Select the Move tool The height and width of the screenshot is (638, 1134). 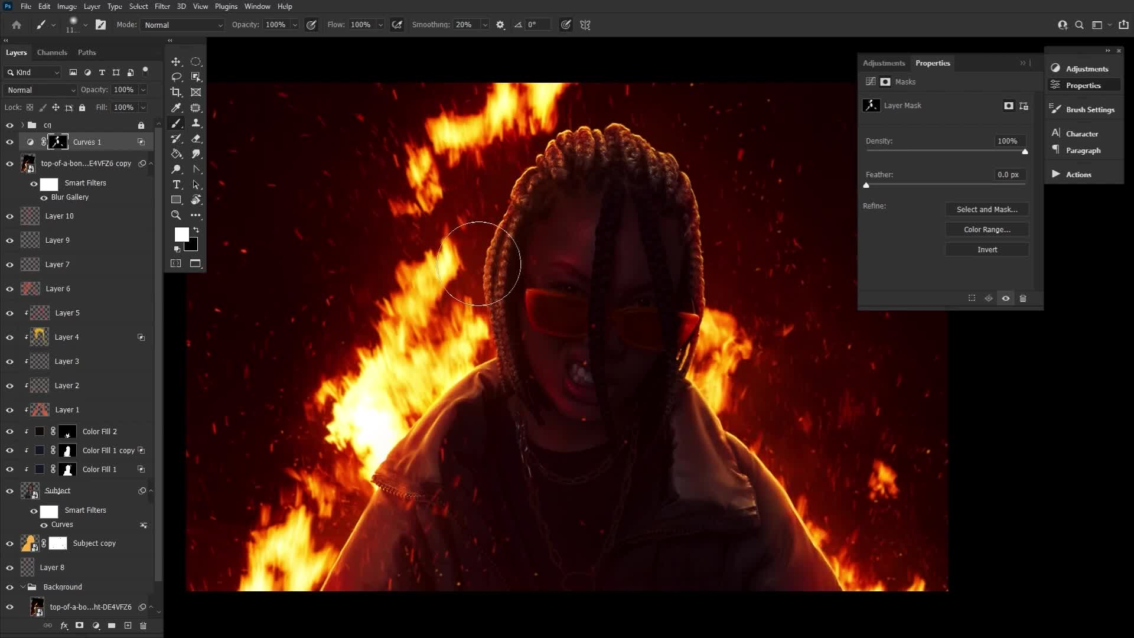(176, 61)
